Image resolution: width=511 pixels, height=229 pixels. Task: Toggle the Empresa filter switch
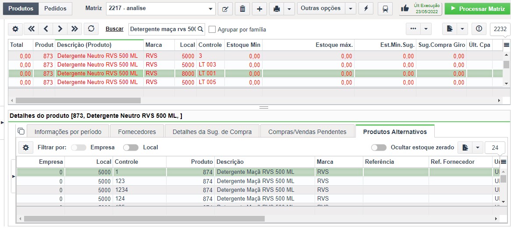tap(78, 148)
